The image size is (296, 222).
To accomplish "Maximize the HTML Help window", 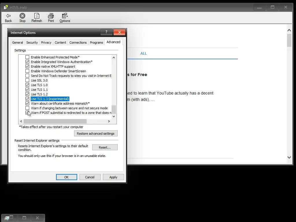I will pos(272,7).
